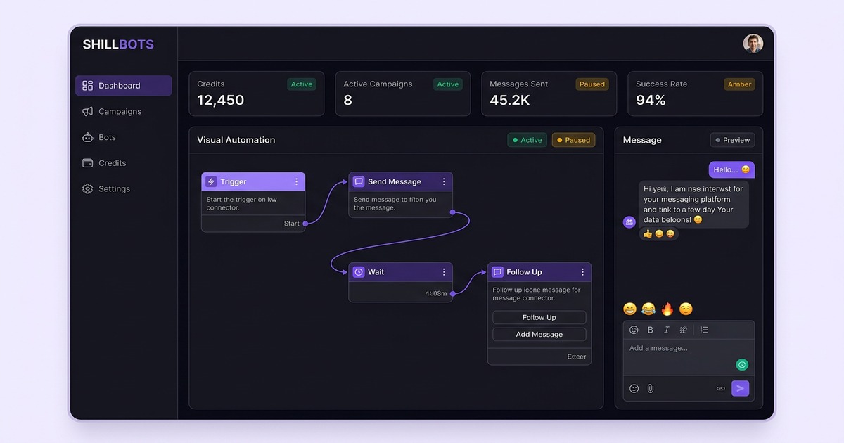
Task: Open the Trigger node options menu
Action: (x=296, y=181)
